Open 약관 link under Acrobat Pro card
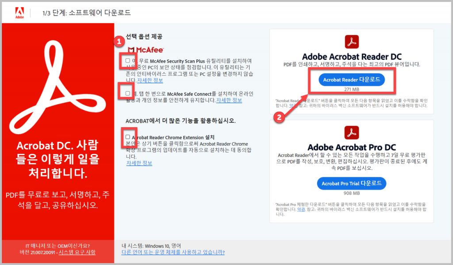Viewport: 453px width, 265px height. coord(301,209)
